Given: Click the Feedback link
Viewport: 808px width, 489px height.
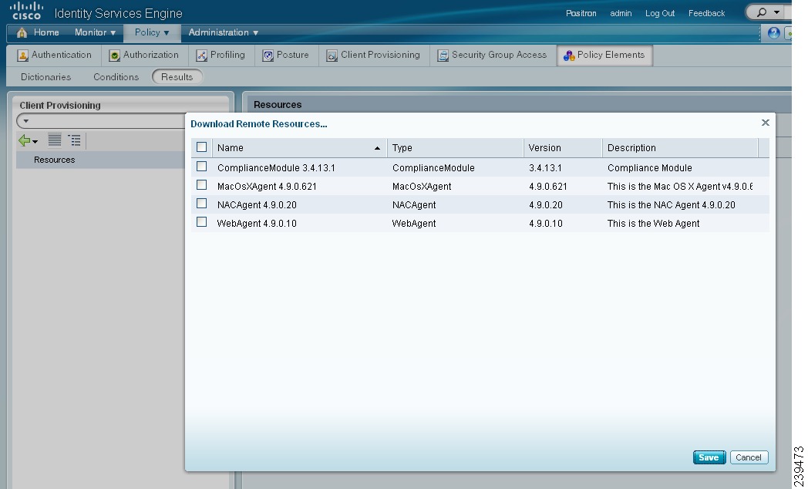Looking at the screenshot, I should (x=706, y=13).
